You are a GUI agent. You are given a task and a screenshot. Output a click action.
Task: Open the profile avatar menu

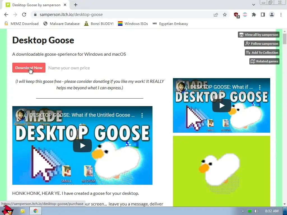coord(272,15)
